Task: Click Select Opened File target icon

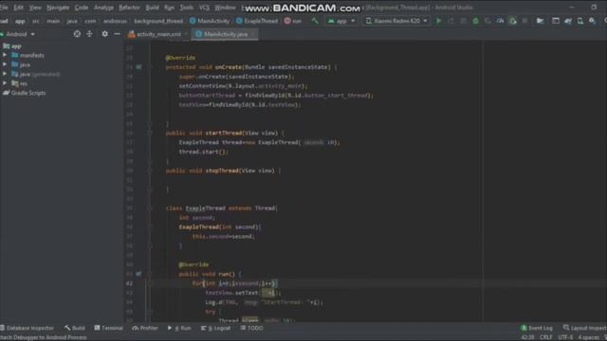Action: click(x=77, y=34)
